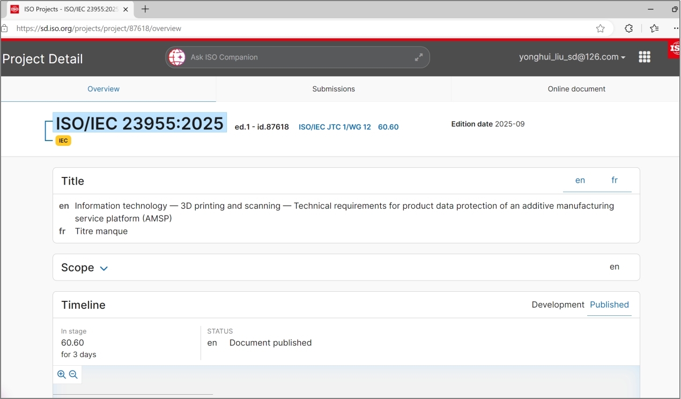Screen dimensions: 681x399
Task: Expand the Ask ISO Companion panel
Action: 419,57
